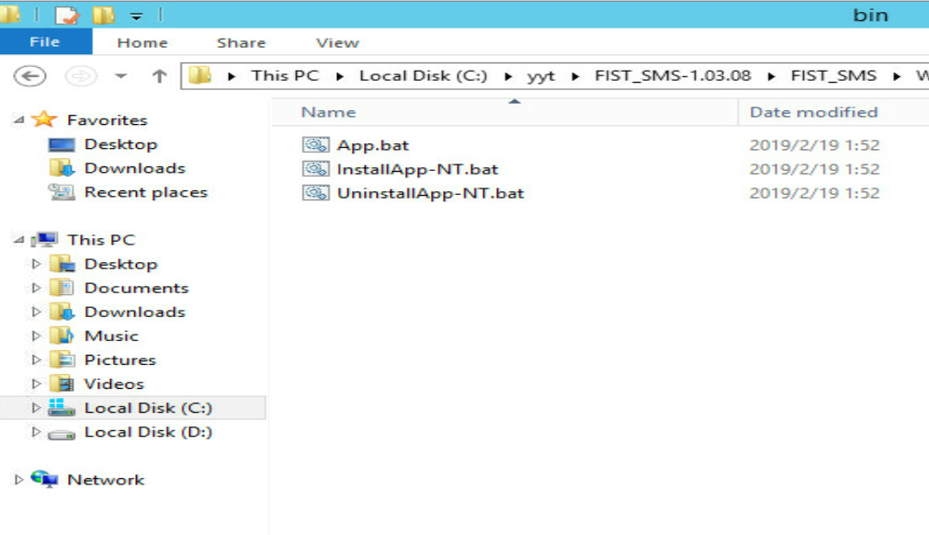This screenshot has width=929, height=535.
Task: Open the dropdown arrow after 'Local Disk (C:)' in the address bar
Action: [508, 76]
